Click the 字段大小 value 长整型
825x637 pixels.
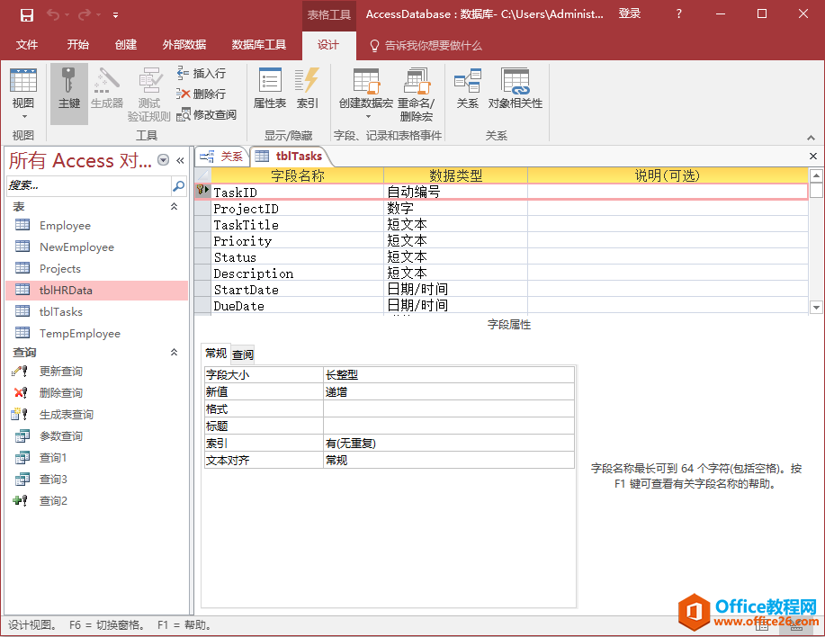[x=448, y=375]
